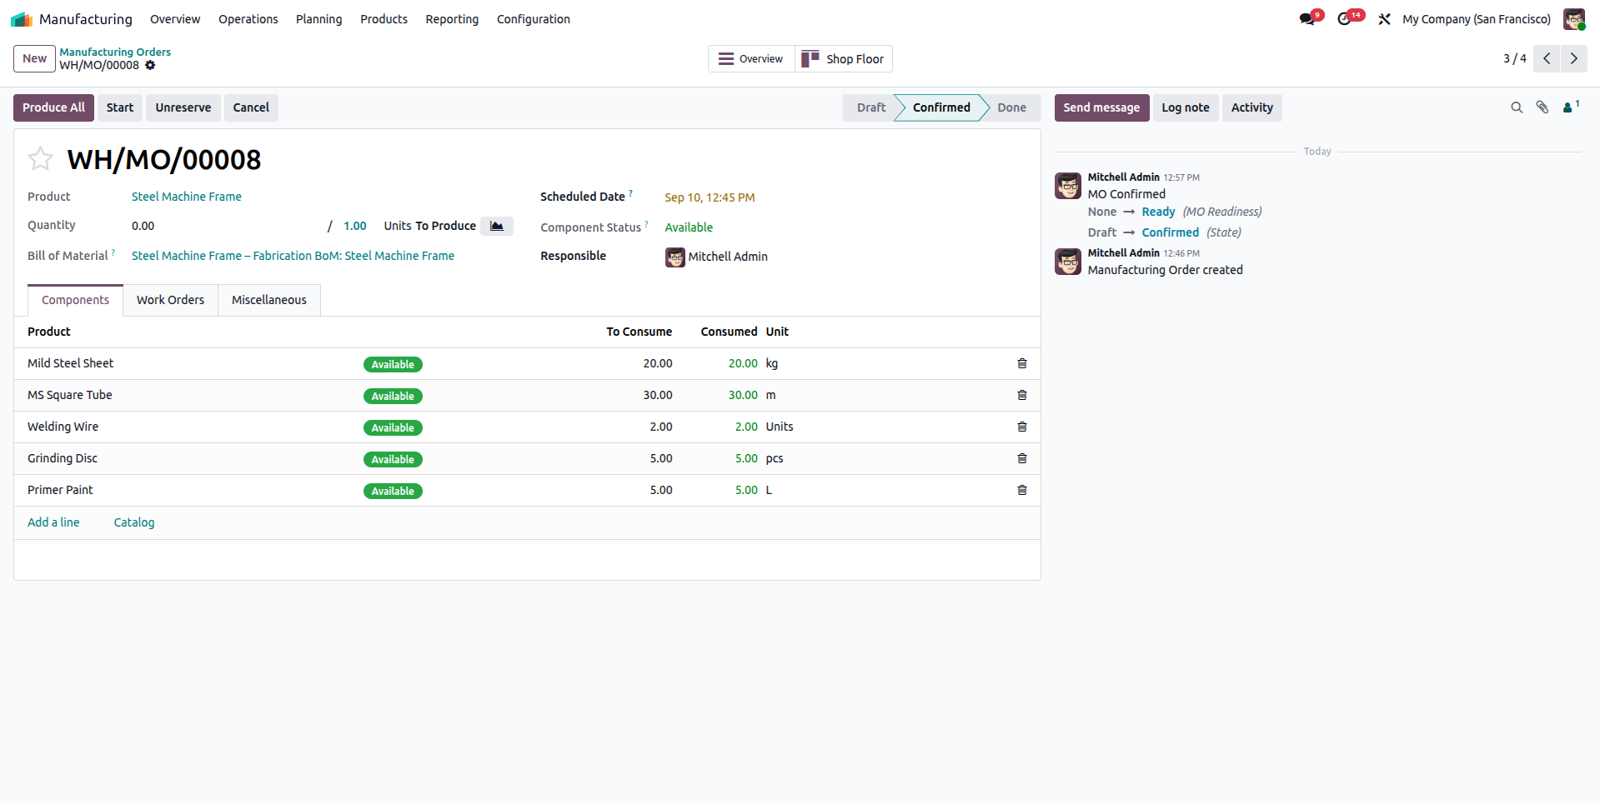Delete the Mild Steel Sheet component line
Screen dimensions: 1600x804
1022,363
